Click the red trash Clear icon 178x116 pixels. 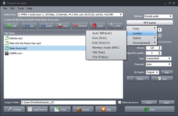[x=94, y=26]
